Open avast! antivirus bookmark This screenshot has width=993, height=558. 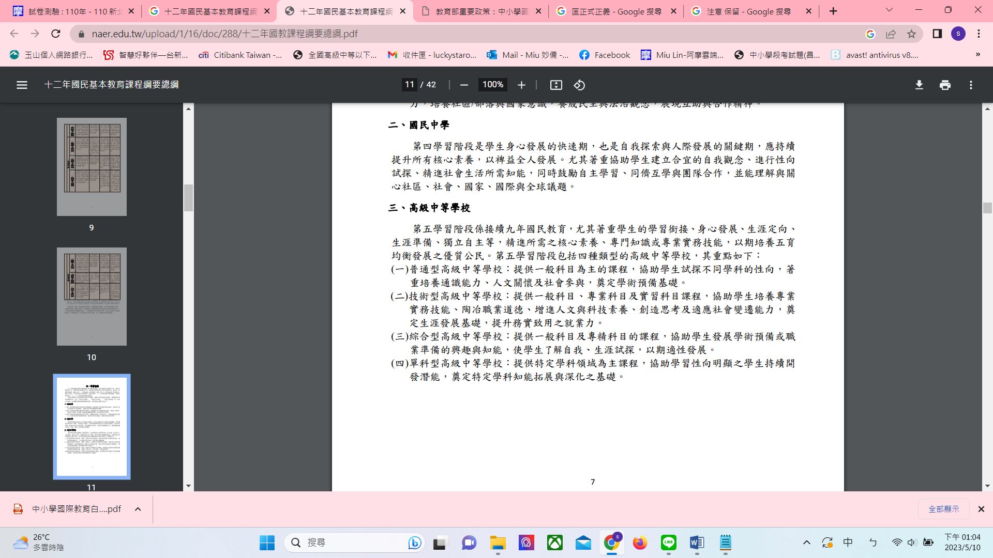[875, 55]
